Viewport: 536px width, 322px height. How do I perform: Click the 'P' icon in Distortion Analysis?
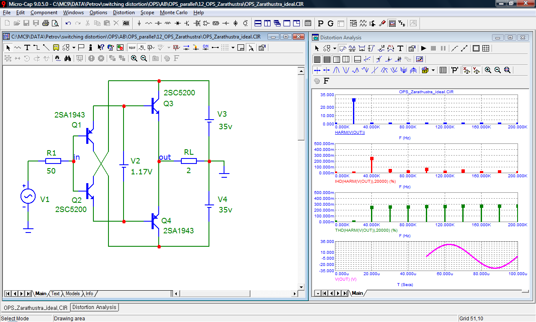tap(455, 70)
